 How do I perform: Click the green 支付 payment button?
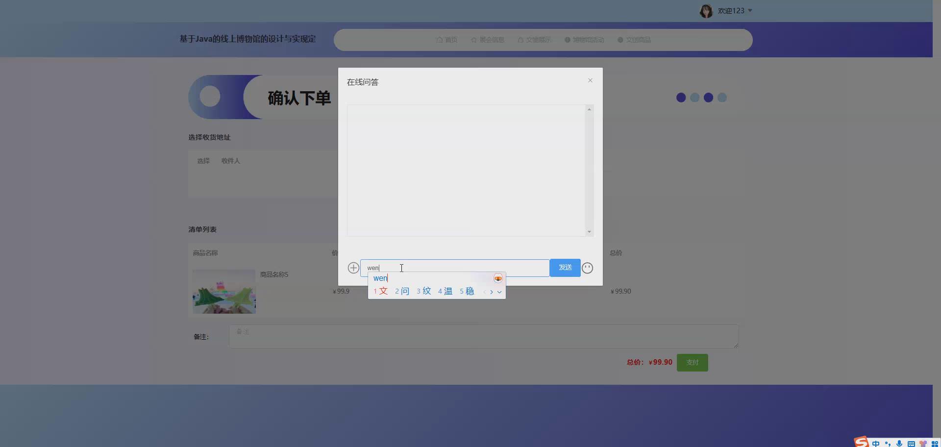pos(692,362)
